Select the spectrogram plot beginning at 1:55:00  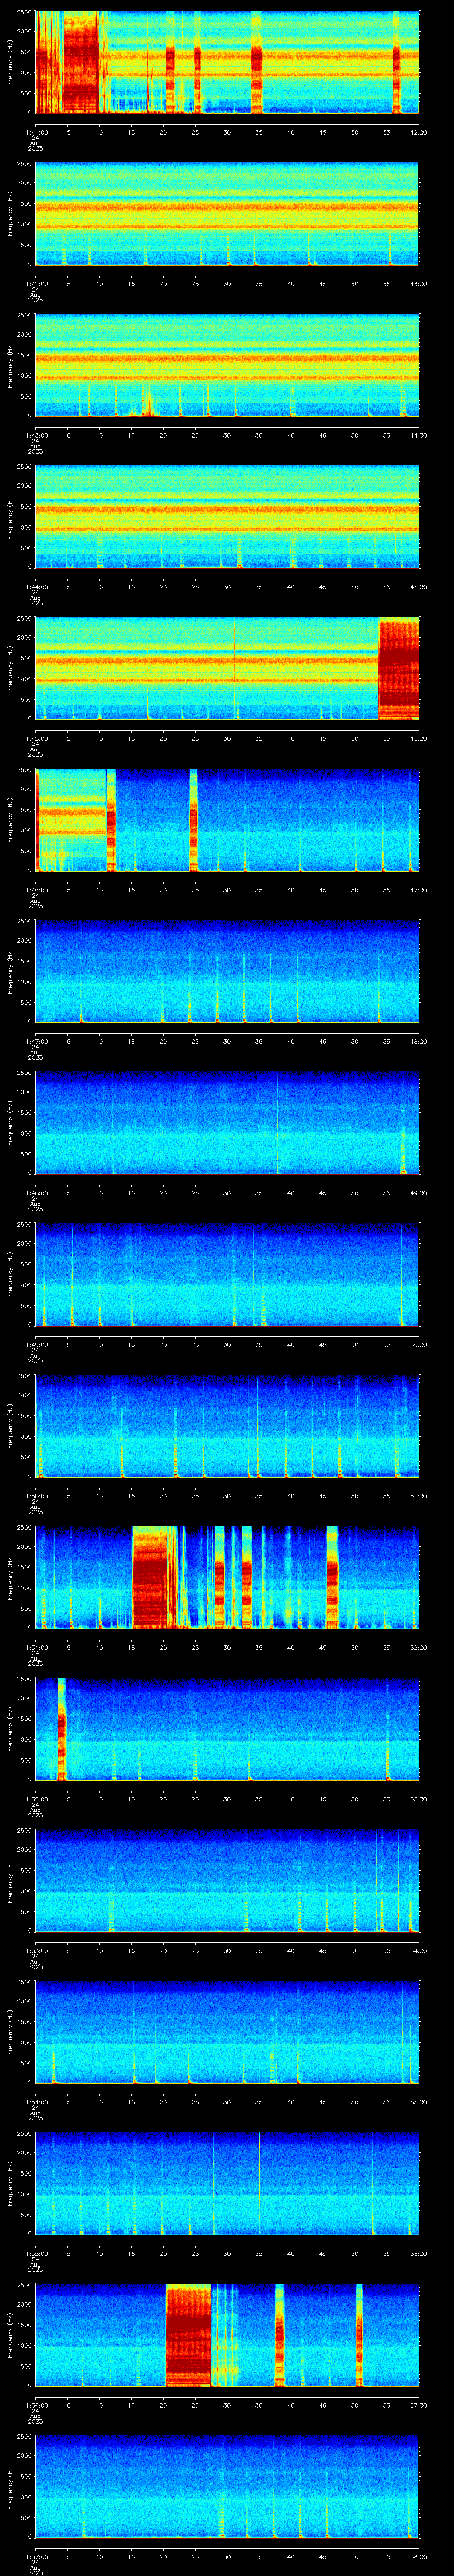(x=227, y=2183)
